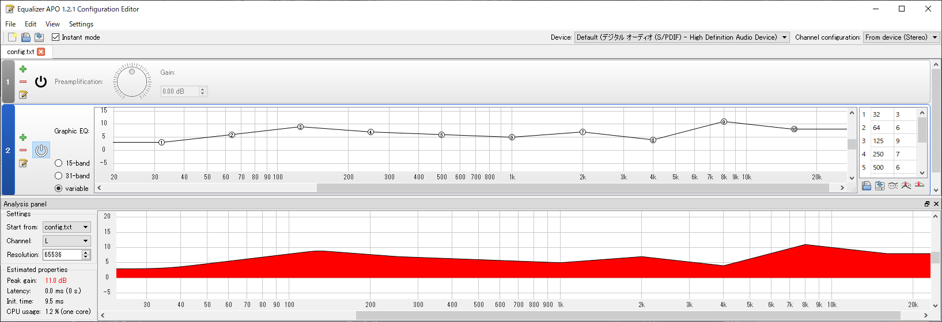942x322 pixels.
Task: Click the Preamplification gain dial
Action: pyautogui.click(x=132, y=81)
